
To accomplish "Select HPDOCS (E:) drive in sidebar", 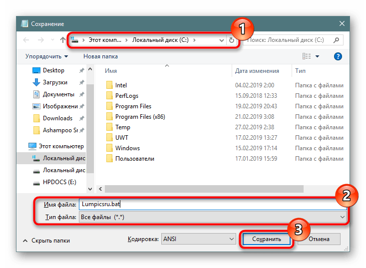I will click(59, 182).
